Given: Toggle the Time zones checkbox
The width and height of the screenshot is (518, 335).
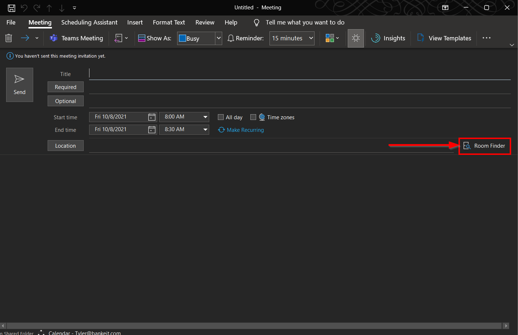Looking at the screenshot, I should [x=253, y=117].
